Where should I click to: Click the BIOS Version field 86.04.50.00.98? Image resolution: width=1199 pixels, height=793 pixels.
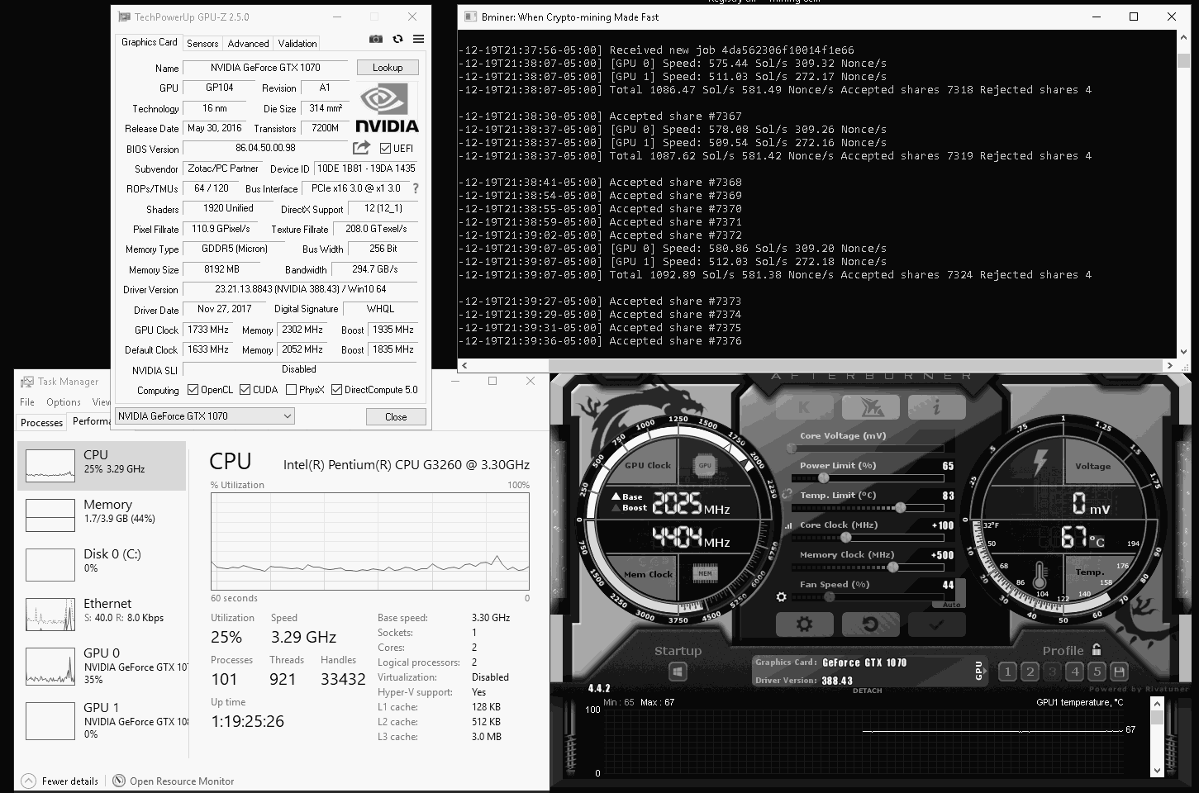tap(265, 148)
